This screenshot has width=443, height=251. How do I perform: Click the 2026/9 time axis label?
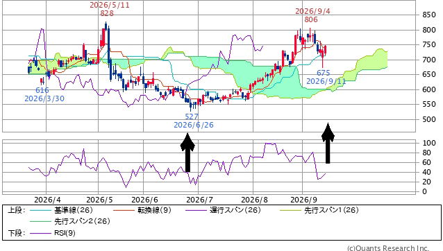pyautogui.click(x=303, y=200)
